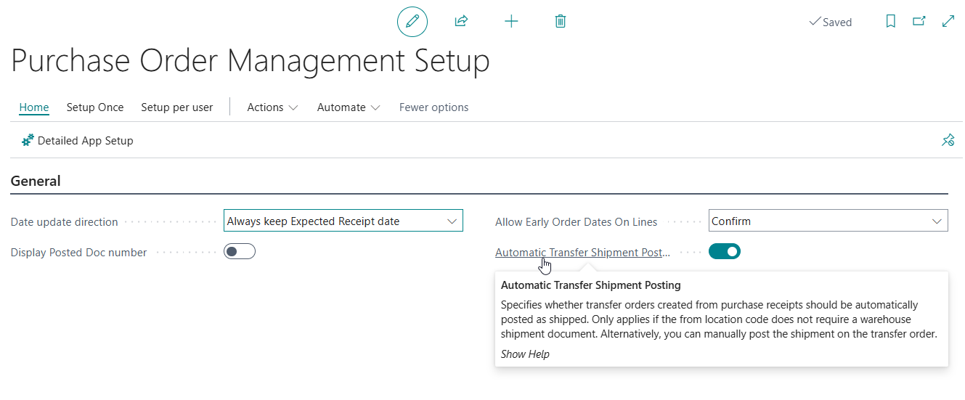Open the Setup Once menu
965x400 pixels.
pyautogui.click(x=95, y=107)
